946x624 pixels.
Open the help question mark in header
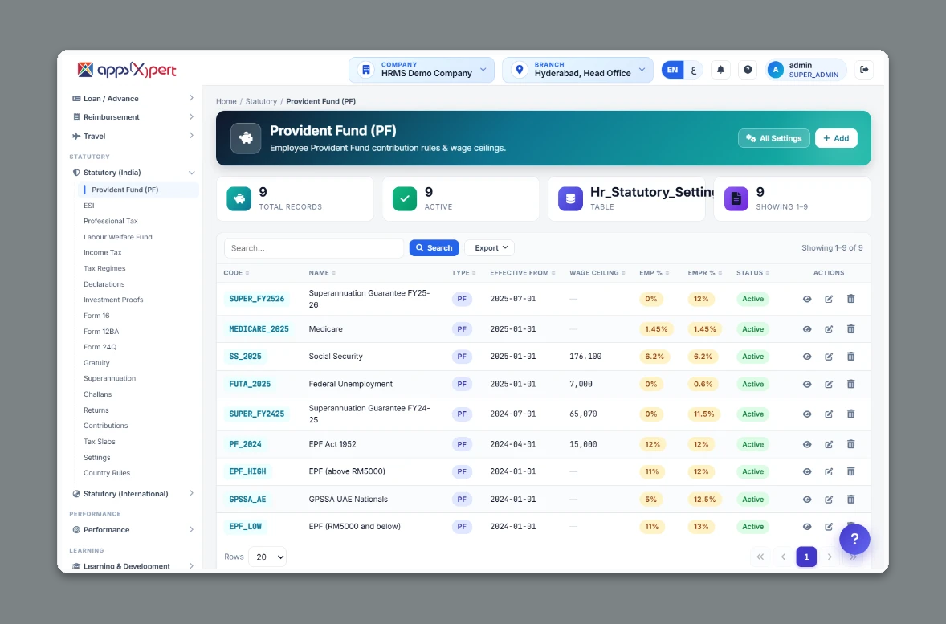click(748, 70)
